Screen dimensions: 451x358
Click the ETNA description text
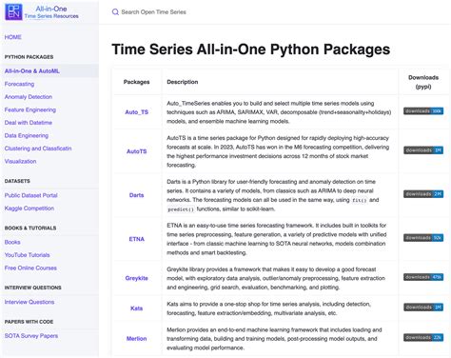pyautogui.click(x=277, y=239)
